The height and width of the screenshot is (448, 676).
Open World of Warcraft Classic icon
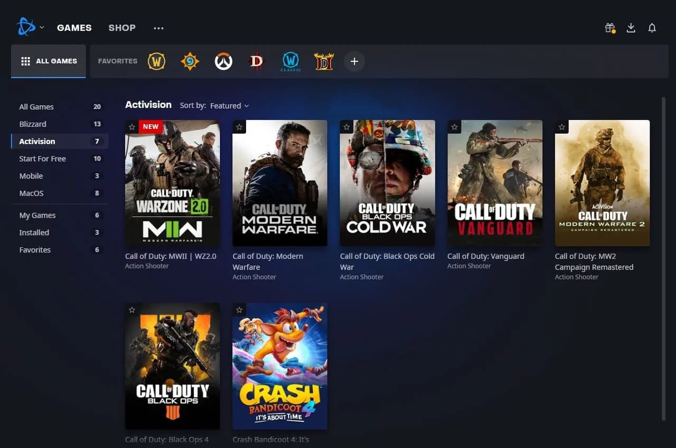point(290,61)
